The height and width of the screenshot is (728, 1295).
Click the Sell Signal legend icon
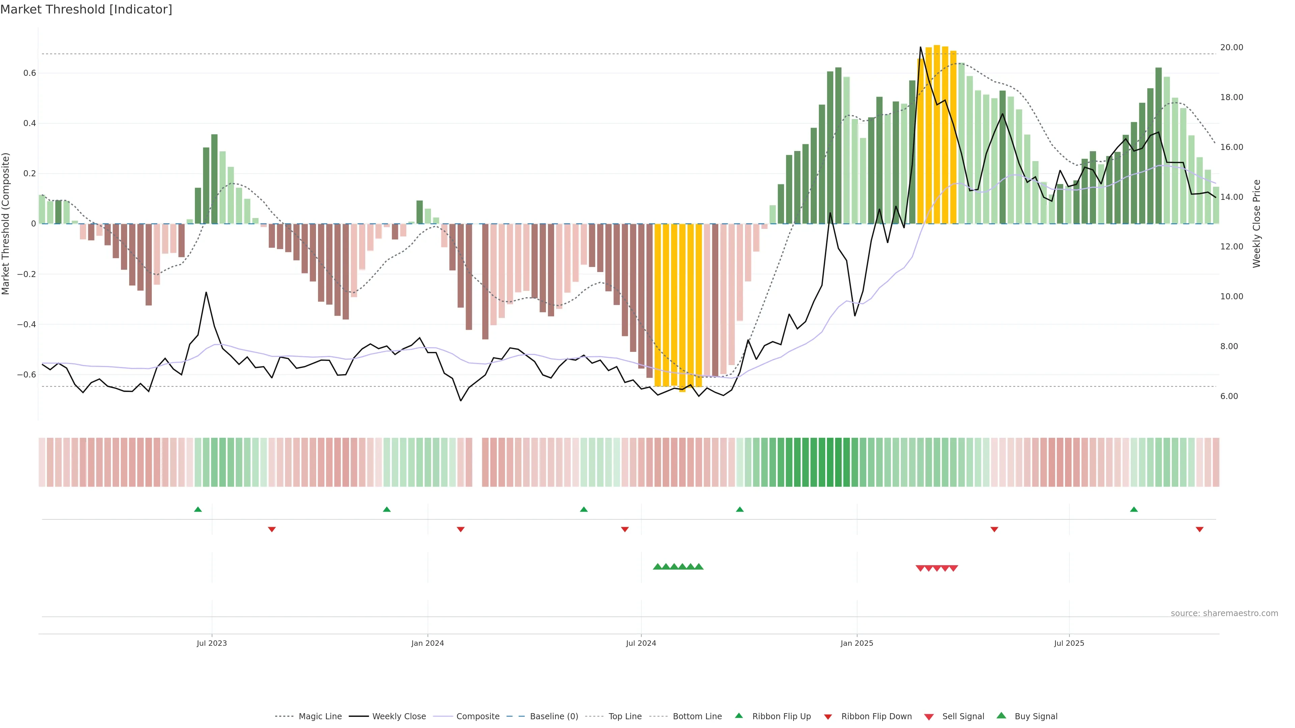click(x=929, y=717)
